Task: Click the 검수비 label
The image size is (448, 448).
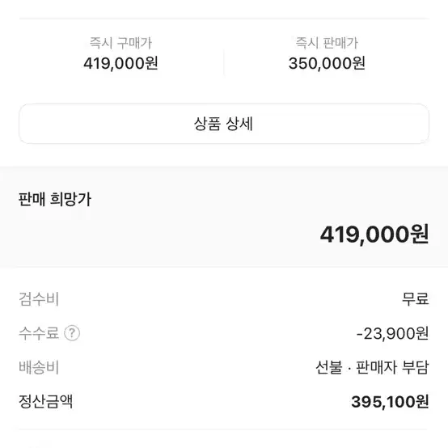Action: pyautogui.click(x=39, y=299)
